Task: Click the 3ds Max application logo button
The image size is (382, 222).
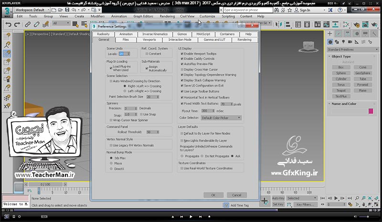Action: point(7,12)
